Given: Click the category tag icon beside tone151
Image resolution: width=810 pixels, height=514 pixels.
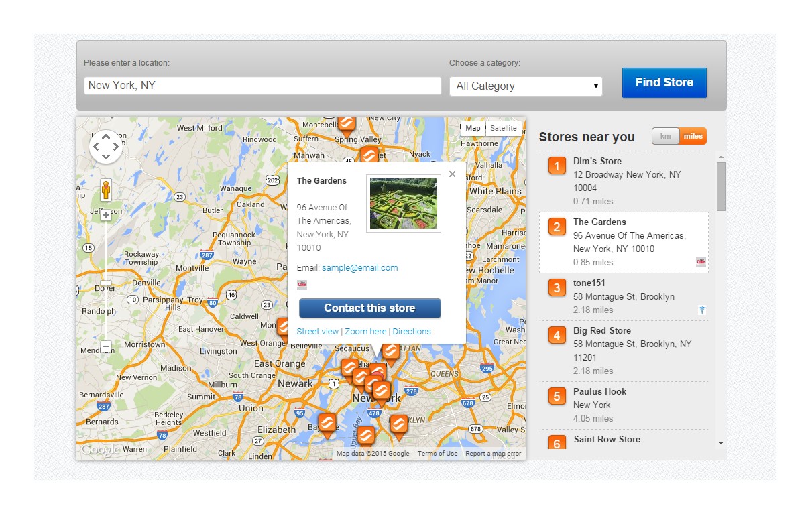Looking at the screenshot, I should tap(701, 310).
